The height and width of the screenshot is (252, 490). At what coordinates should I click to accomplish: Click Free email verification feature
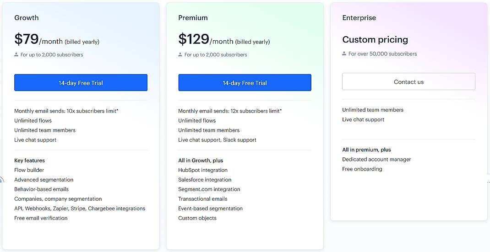click(41, 218)
